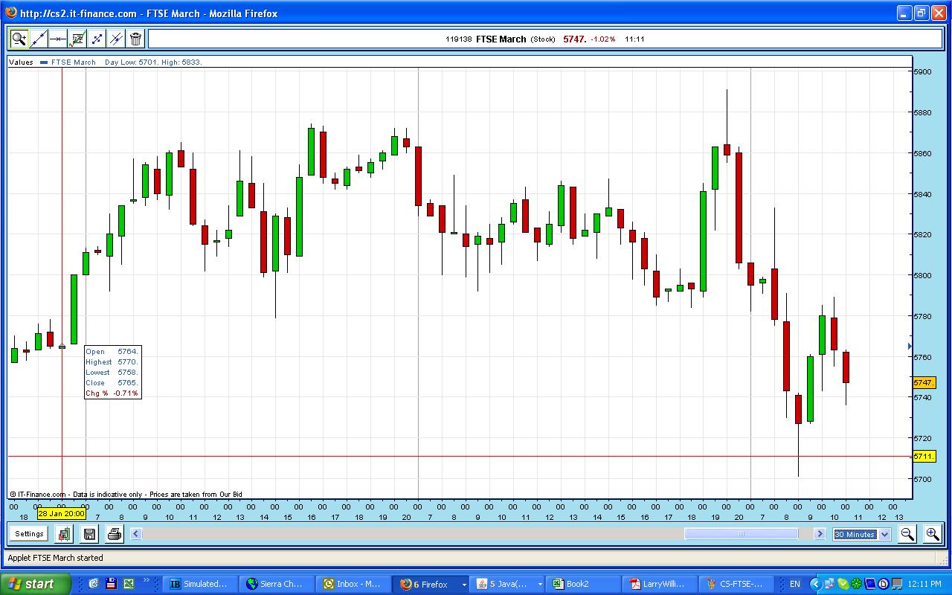Click the Day Low/High values text
Image resolution: width=952 pixels, height=595 pixels.
153,62
